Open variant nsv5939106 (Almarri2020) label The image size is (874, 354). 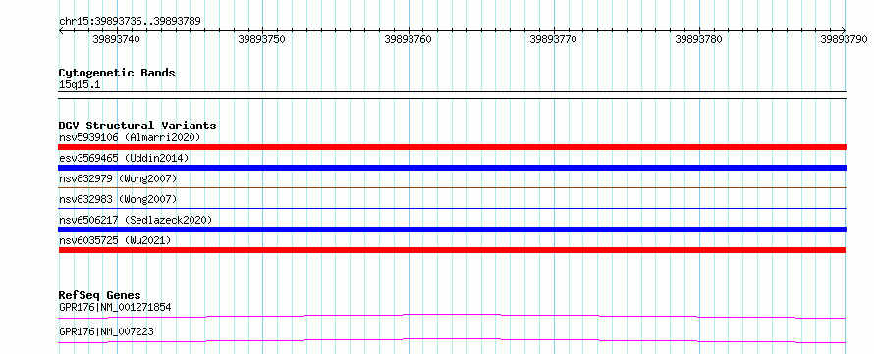pyautogui.click(x=130, y=137)
